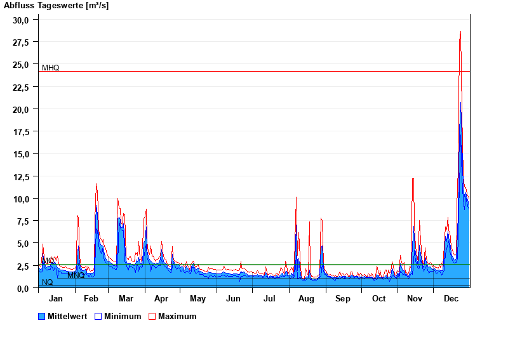
Task: Select the Dec month axis label
Action: [451, 299]
